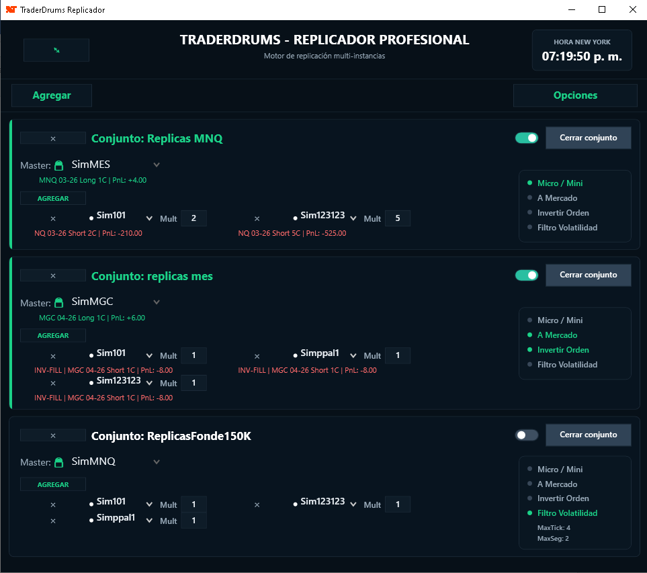Open the SimMES master dropdown
647x573 pixels.
pyautogui.click(x=156, y=164)
